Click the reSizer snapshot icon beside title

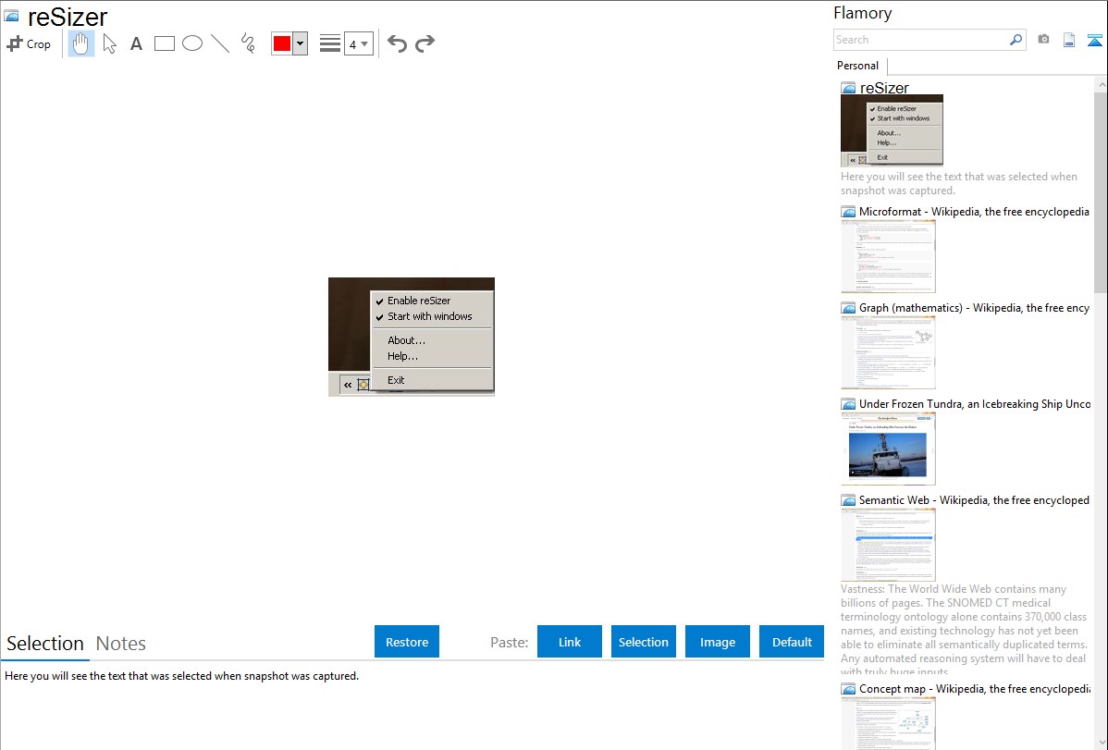[x=11, y=16]
